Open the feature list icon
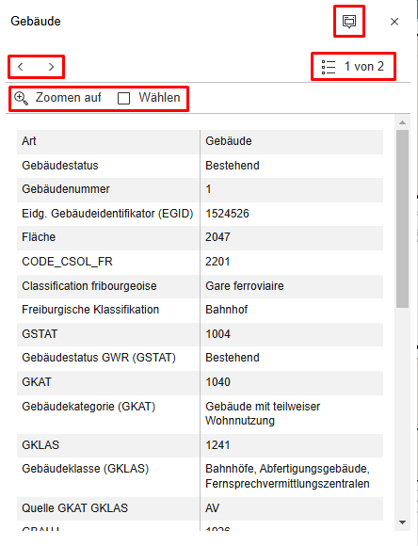418x546 pixels. pos(329,67)
